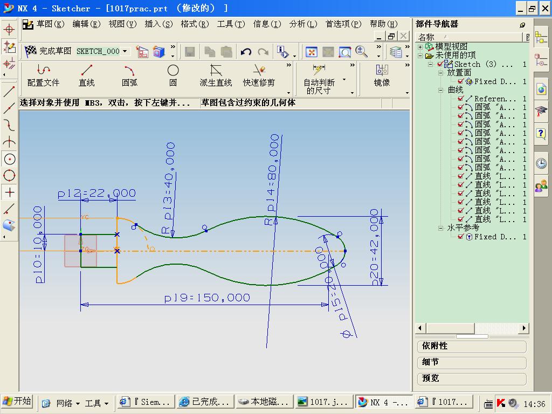Expand the 模型视图 tree node
The height and width of the screenshot is (414, 552).
(x=420, y=47)
